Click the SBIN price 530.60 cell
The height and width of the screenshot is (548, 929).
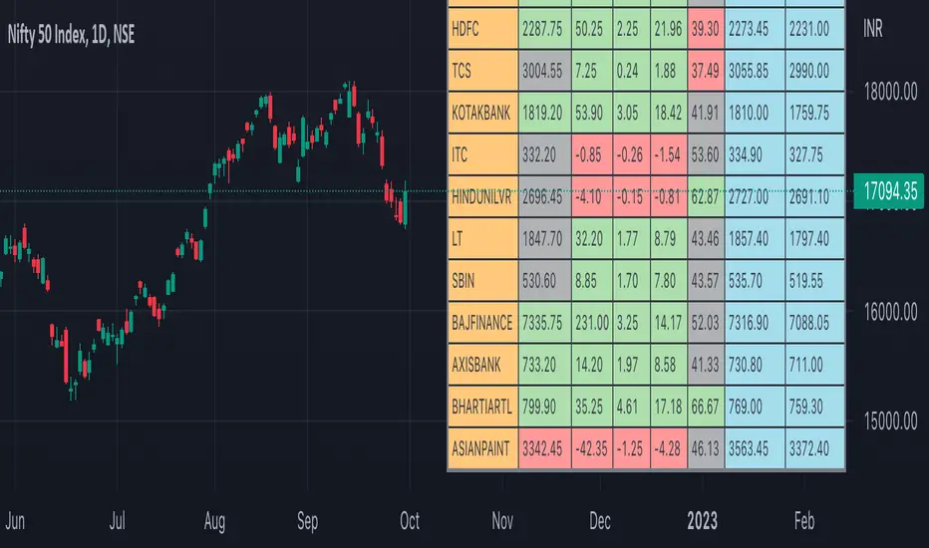543,281
